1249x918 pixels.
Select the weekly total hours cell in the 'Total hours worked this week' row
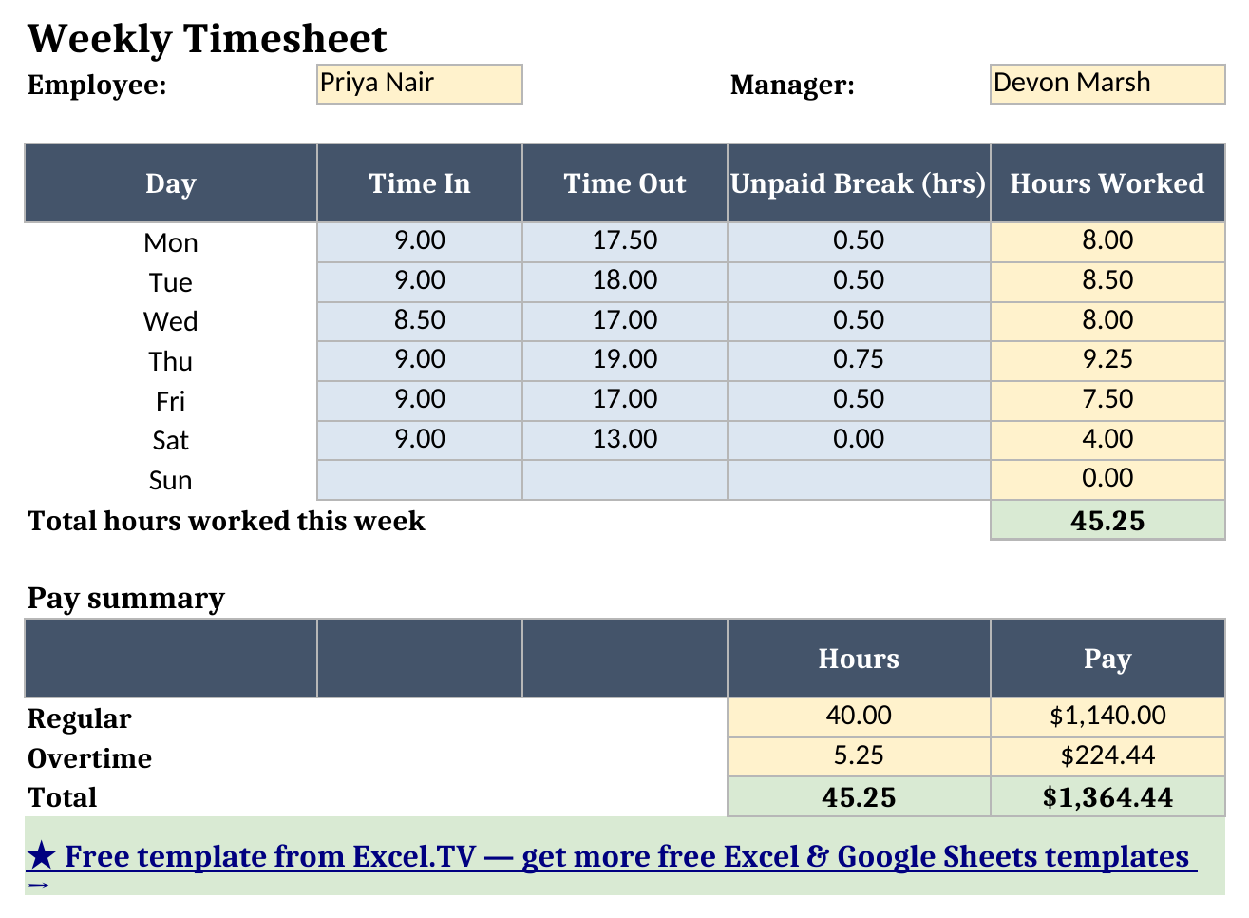click(x=1107, y=520)
